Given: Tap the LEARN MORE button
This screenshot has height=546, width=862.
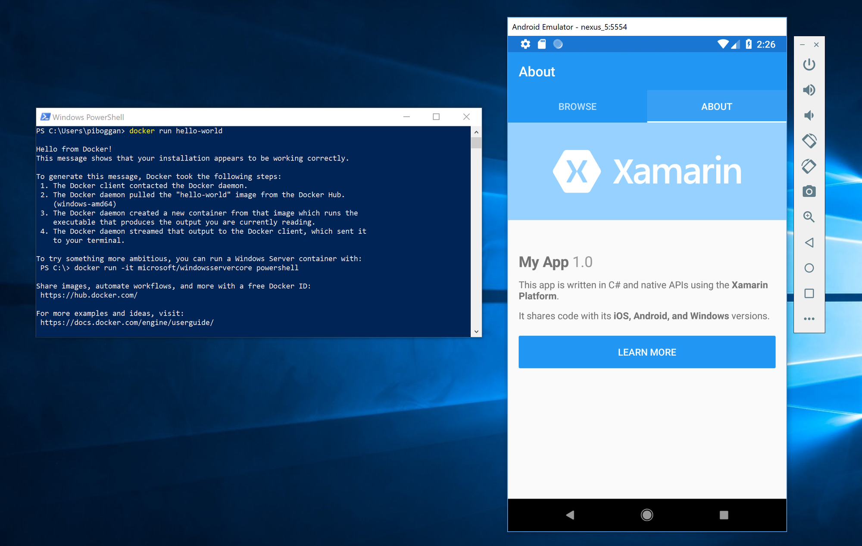Looking at the screenshot, I should tap(646, 352).
